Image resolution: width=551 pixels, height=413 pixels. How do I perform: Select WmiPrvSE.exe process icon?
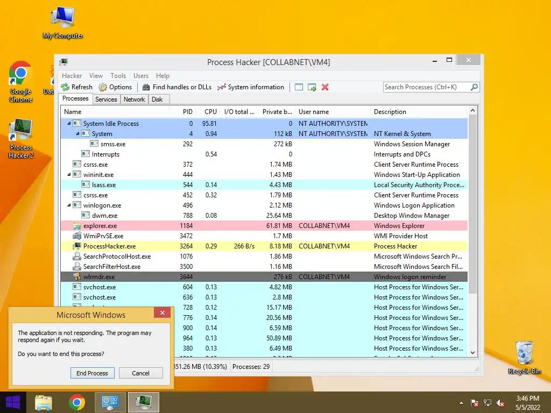[76, 236]
